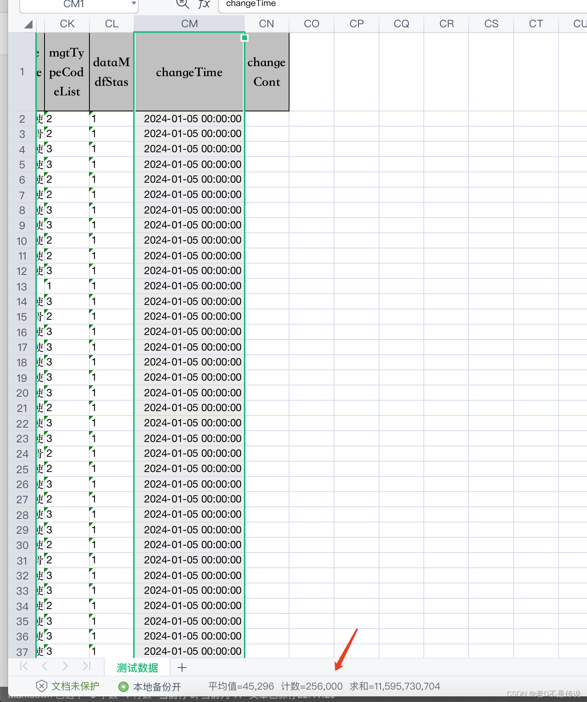Select row header 1
Viewport: 587px width, 702px height.
pos(22,72)
